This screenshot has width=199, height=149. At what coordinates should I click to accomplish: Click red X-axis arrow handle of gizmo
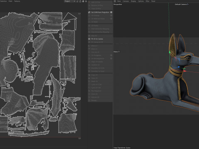click(x=185, y=71)
